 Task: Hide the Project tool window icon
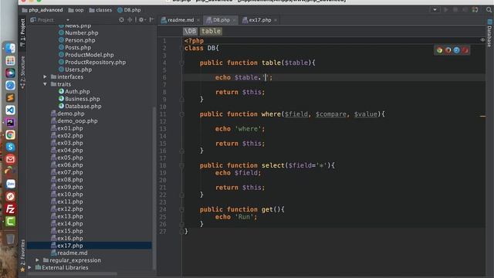tap(151, 20)
